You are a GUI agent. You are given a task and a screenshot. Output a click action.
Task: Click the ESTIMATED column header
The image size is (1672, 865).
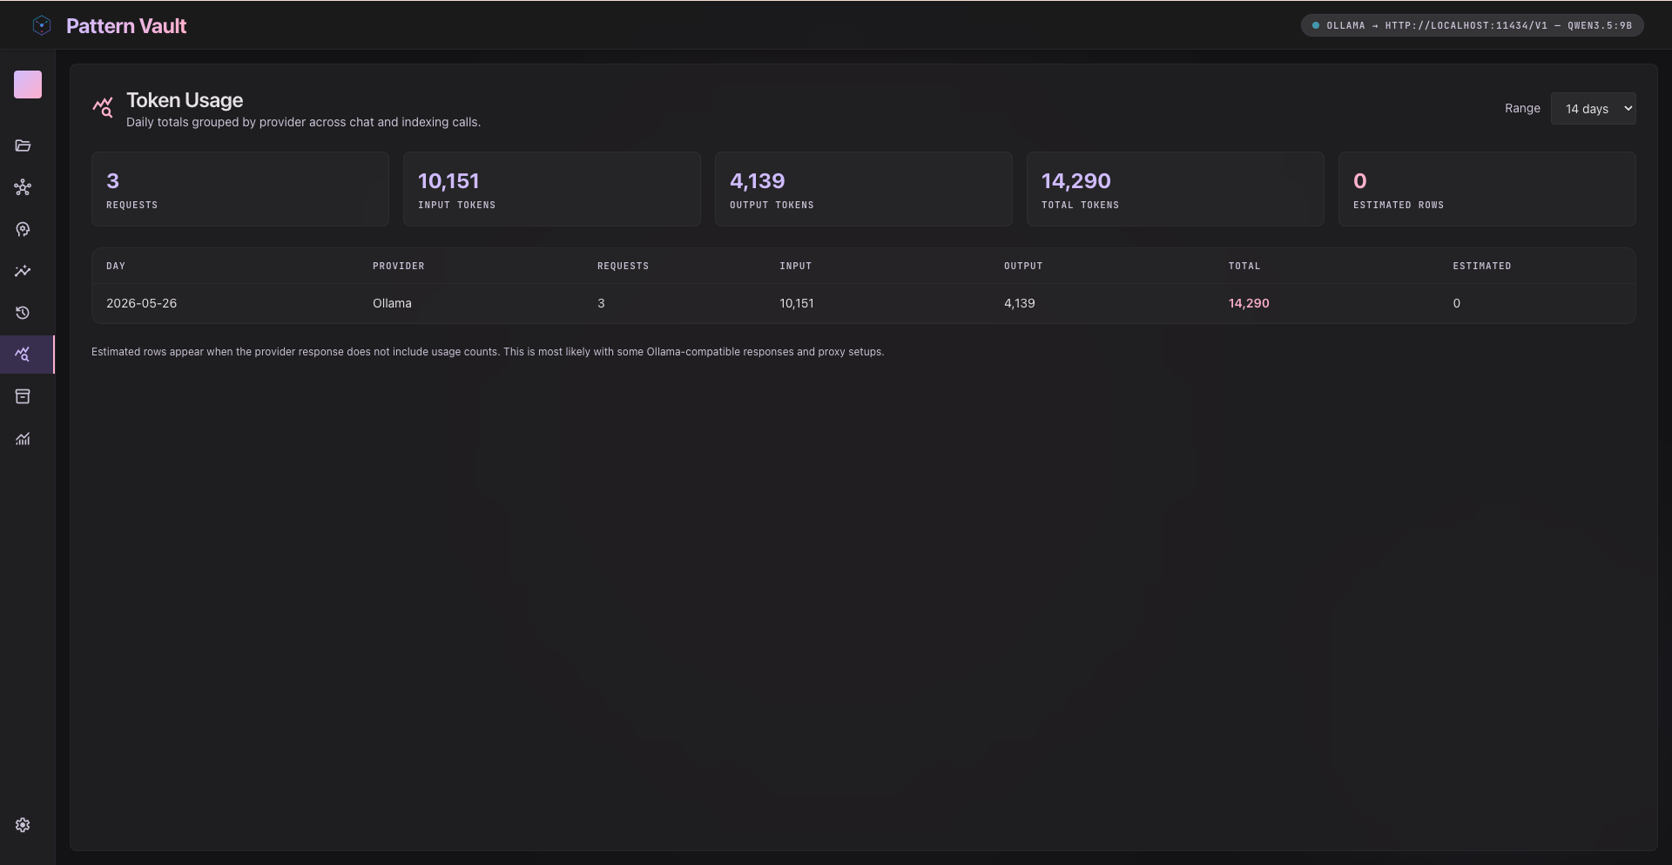coord(1482,266)
